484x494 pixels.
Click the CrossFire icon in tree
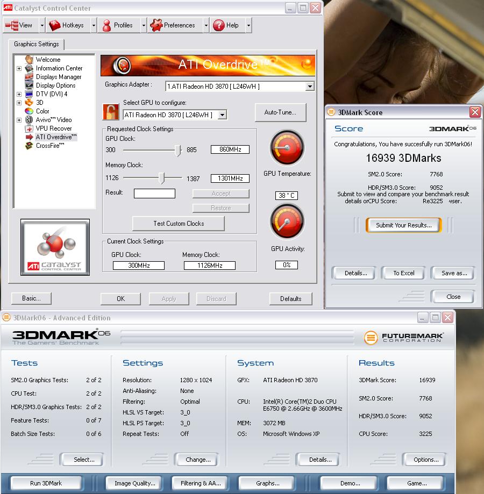(x=29, y=146)
